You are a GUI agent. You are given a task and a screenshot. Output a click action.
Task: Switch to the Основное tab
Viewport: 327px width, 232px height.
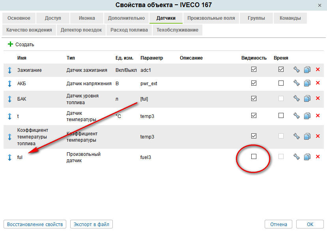pyautogui.click(x=19, y=18)
